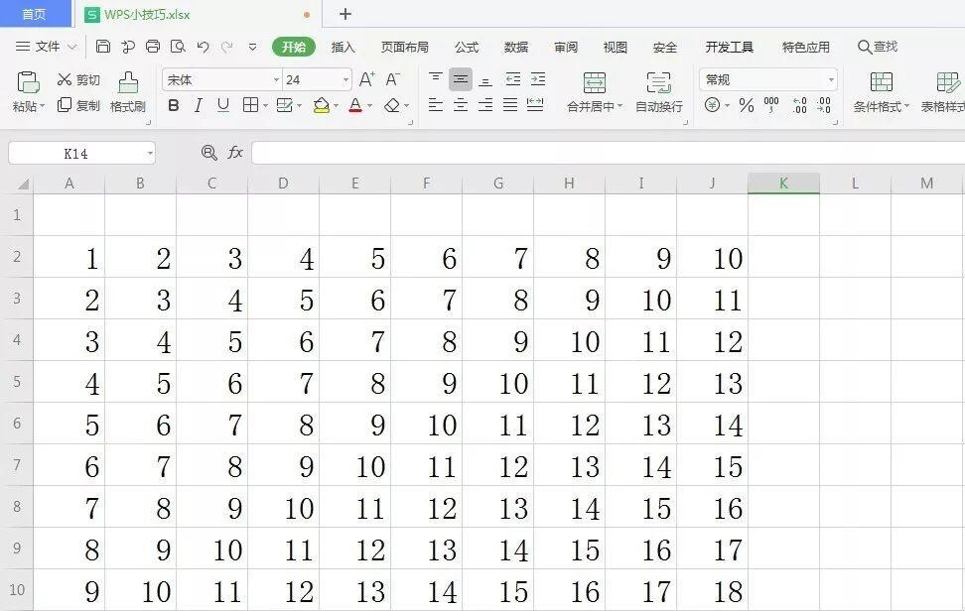
Task: Decrease decimal places
Action: [x=824, y=105]
